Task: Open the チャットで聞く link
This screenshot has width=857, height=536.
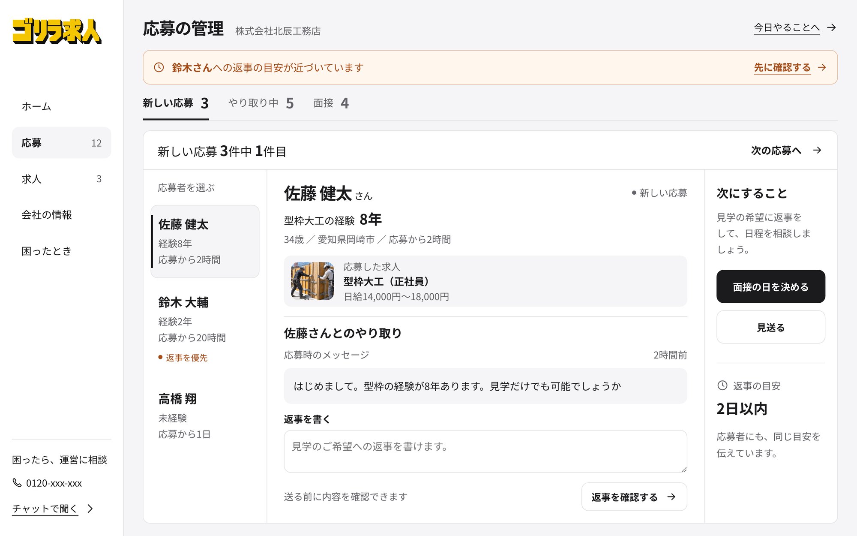Action: (x=45, y=509)
